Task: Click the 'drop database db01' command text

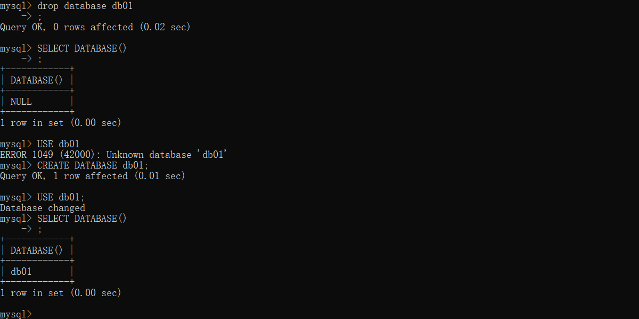Action: coord(85,6)
